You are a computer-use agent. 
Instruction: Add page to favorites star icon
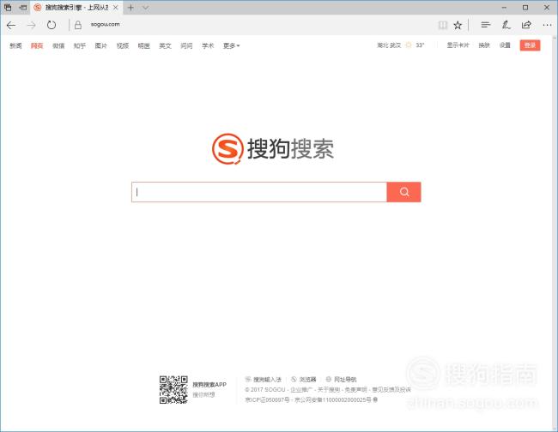pos(458,25)
